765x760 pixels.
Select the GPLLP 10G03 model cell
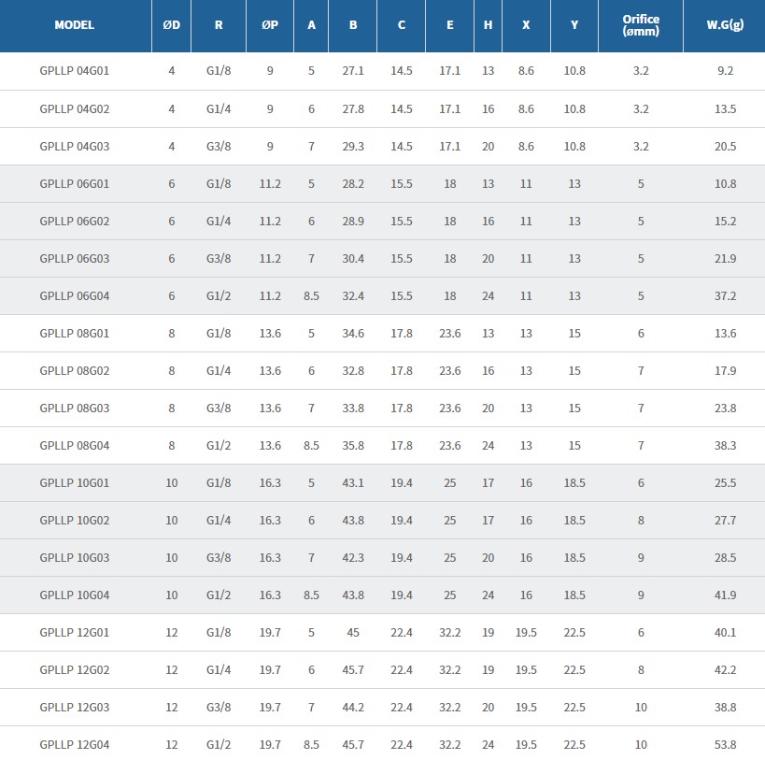point(75,557)
